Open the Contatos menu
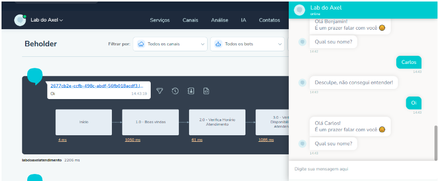438x181 pixels. [269, 20]
